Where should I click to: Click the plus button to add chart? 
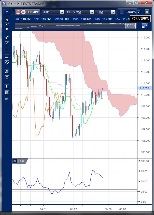7,12
